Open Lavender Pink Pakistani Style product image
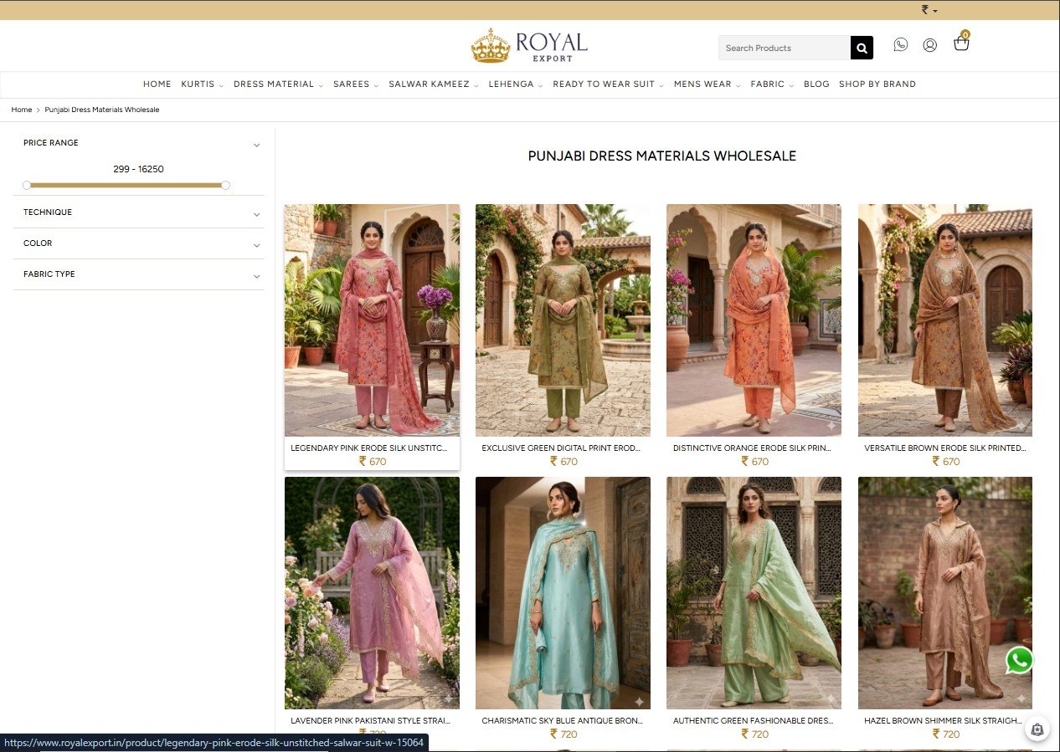1060x752 pixels. click(x=372, y=593)
